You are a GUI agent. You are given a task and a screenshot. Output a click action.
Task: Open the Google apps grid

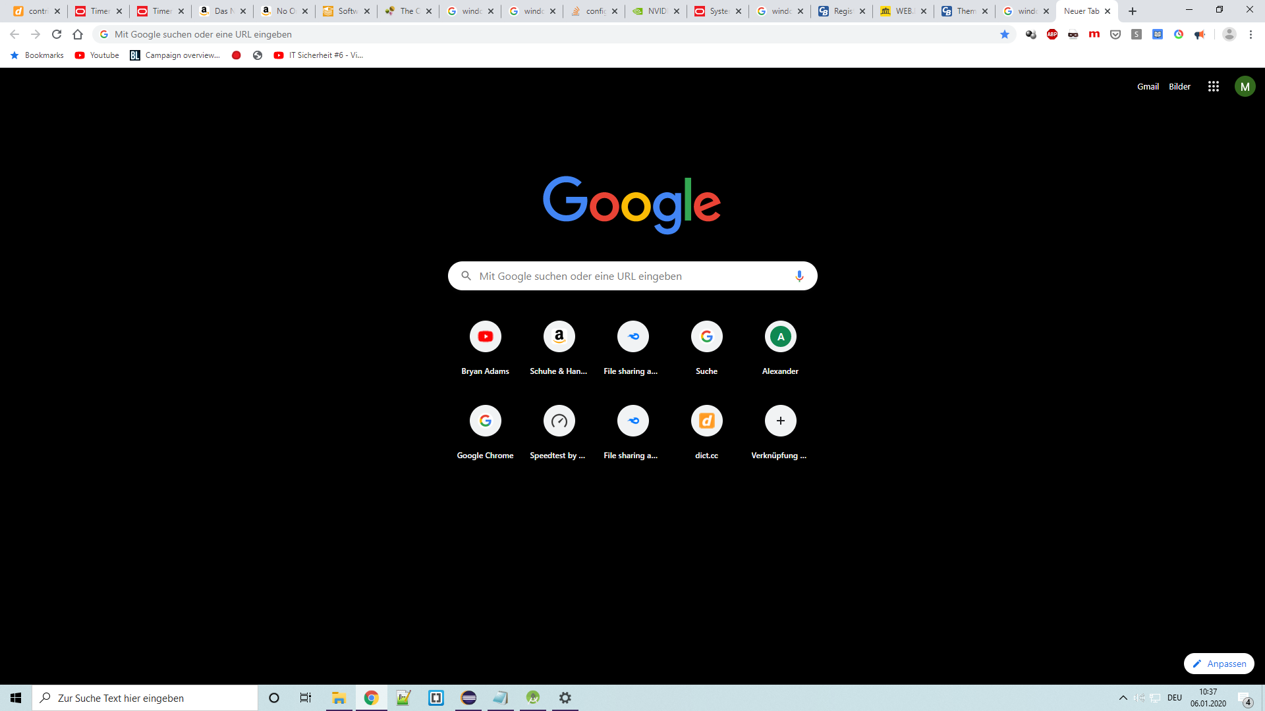pyautogui.click(x=1214, y=86)
